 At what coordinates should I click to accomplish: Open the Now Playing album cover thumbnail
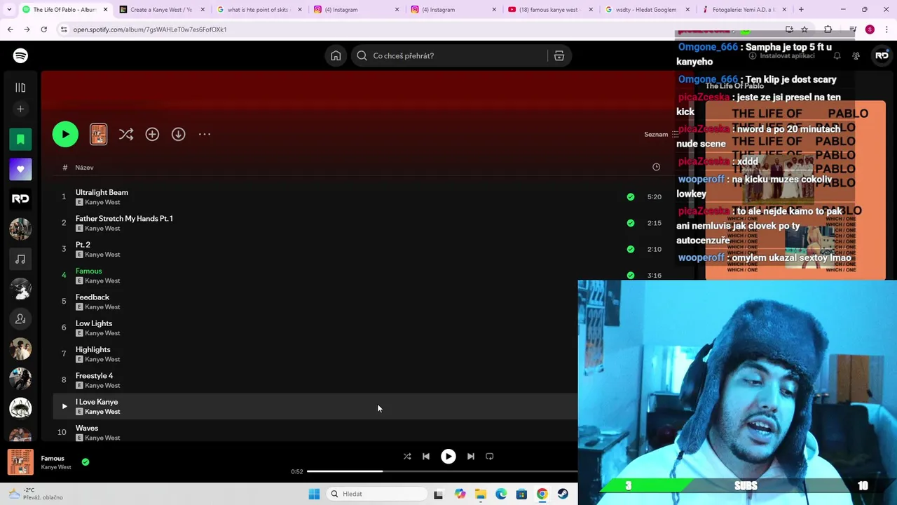[x=20, y=462]
